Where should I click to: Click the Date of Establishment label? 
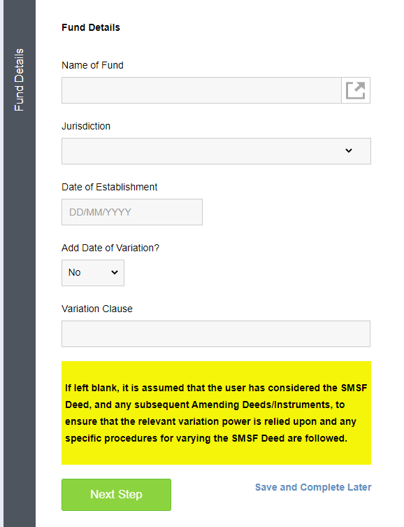click(110, 187)
